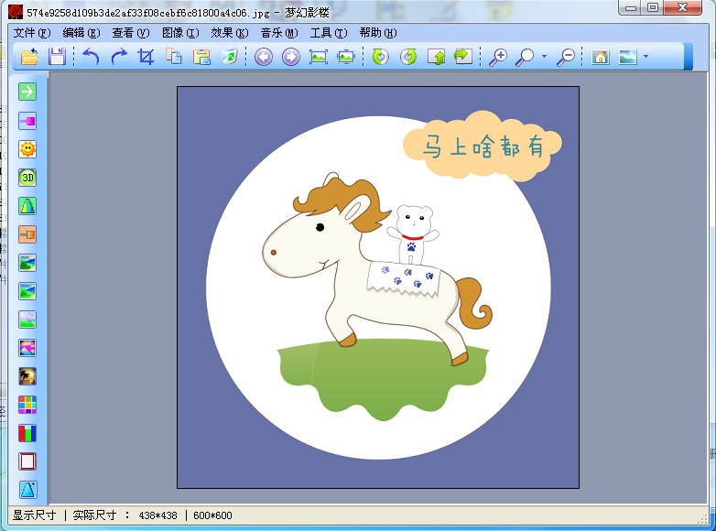Go to the next image with right arrow button
Image resolution: width=716 pixels, height=531 pixels.
[x=291, y=57]
